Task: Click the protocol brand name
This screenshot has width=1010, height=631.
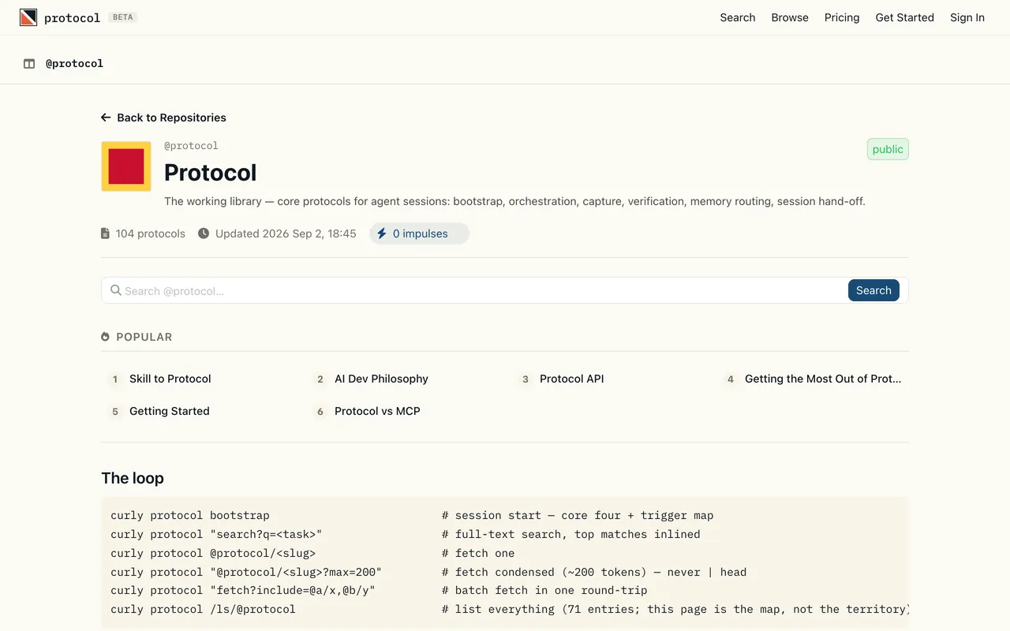Action: [72, 18]
